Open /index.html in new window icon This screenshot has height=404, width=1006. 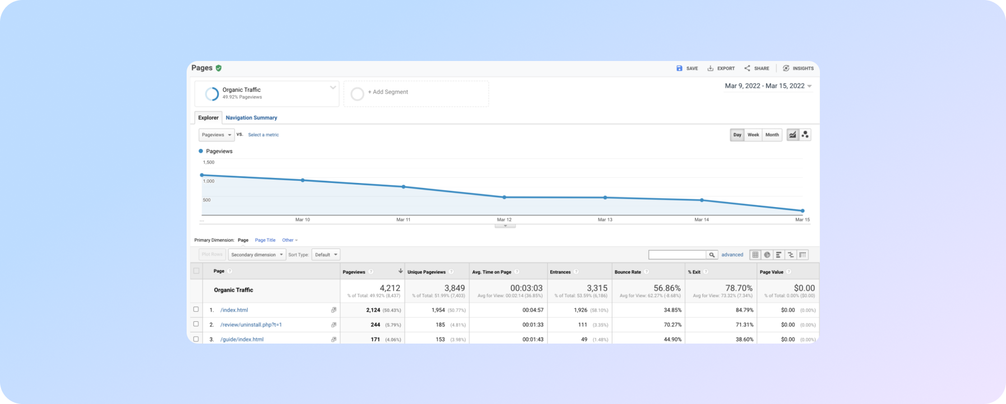333,310
